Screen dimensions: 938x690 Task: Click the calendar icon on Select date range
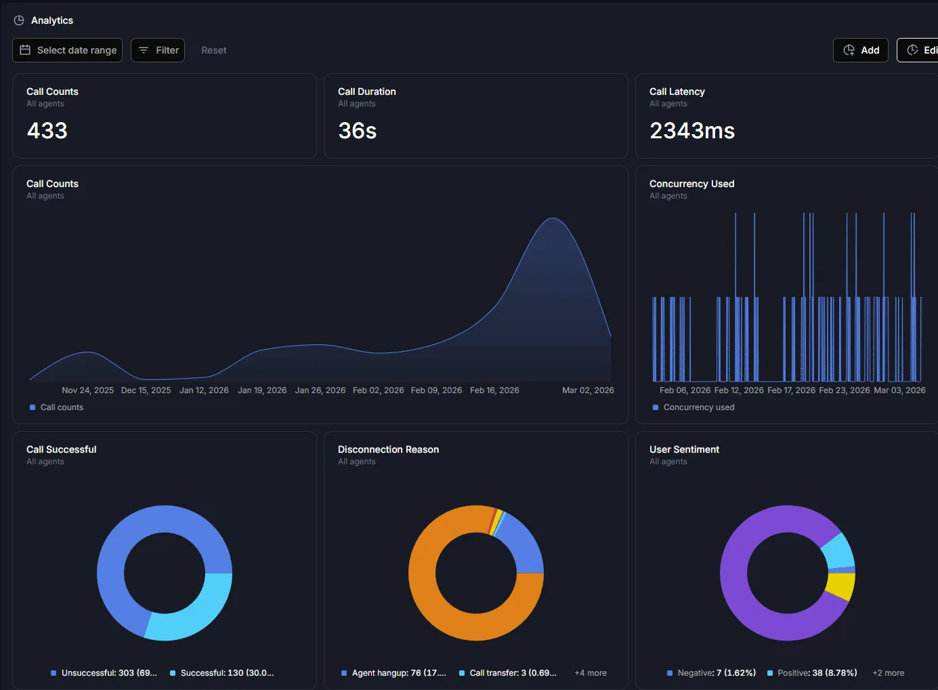pyautogui.click(x=25, y=49)
